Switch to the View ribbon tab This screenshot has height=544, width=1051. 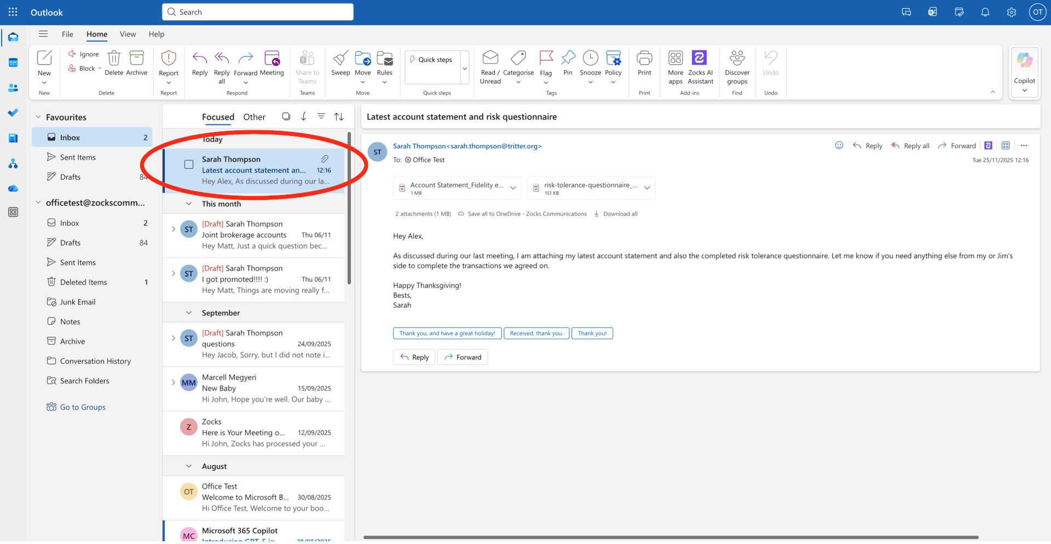(x=128, y=34)
